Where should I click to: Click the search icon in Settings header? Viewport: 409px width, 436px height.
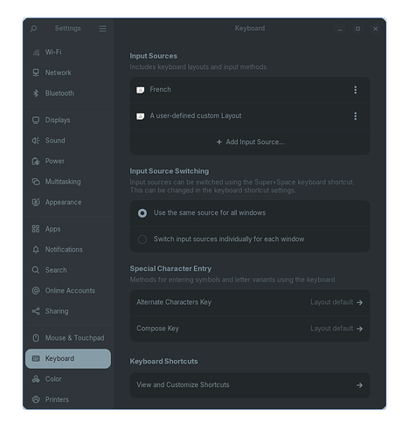click(34, 29)
